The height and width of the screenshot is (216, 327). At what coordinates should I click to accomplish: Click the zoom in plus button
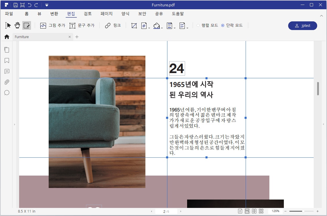coord(317,211)
